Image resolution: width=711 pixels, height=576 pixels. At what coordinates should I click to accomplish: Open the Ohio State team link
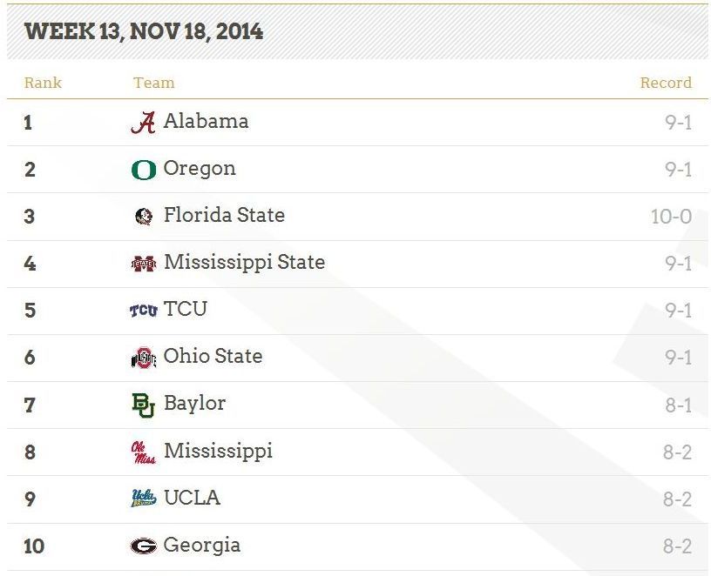point(213,356)
